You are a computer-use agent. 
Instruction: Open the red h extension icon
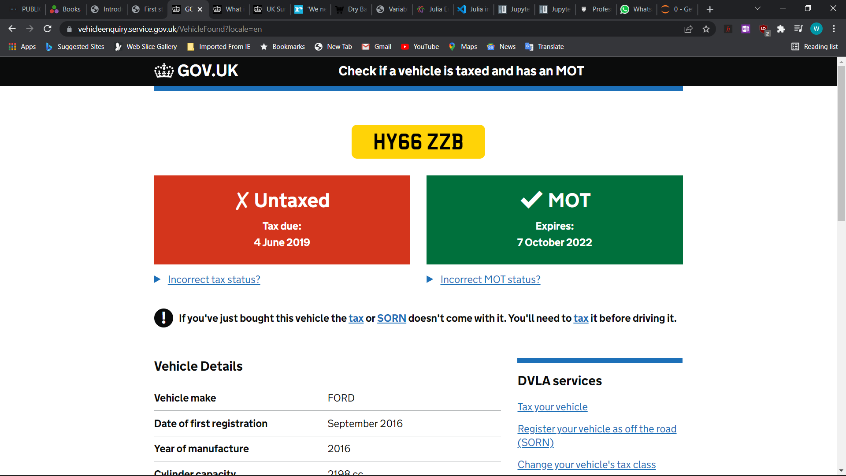[728, 29]
